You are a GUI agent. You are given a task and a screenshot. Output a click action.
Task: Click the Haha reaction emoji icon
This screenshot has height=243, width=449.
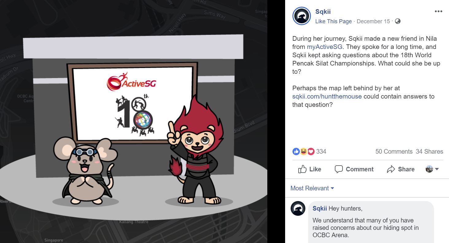[x=304, y=151]
